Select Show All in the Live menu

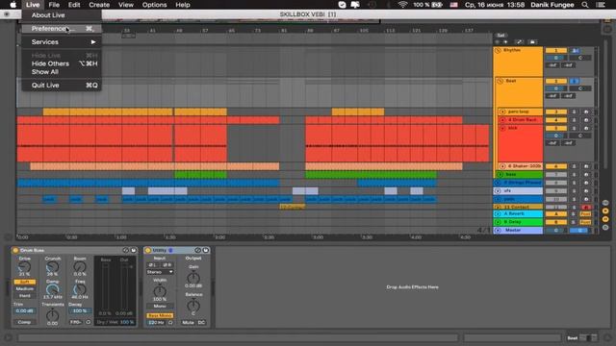coord(62,72)
